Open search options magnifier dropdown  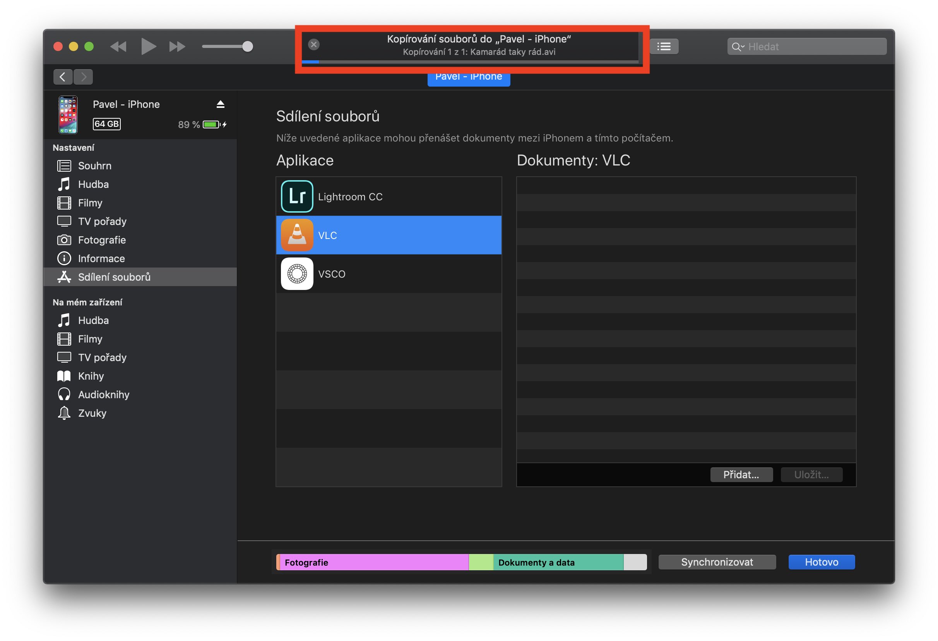[x=738, y=47]
